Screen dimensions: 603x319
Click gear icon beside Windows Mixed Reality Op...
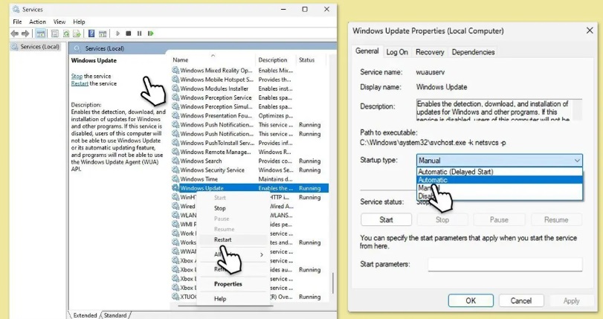pyautogui.click(x=175, y=70)
